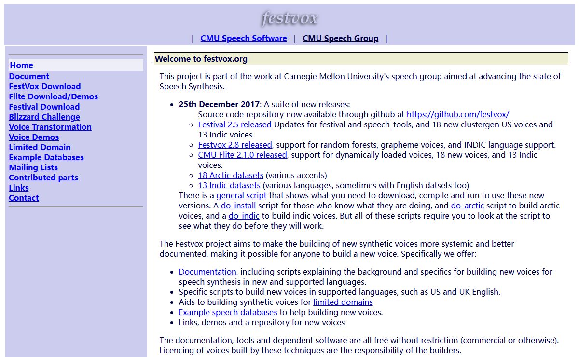Screen dimensions: 579x357
Task: Click the 'Links, demos and a repository' bullet
Action: pyautogui.click(x=262, y=322)
